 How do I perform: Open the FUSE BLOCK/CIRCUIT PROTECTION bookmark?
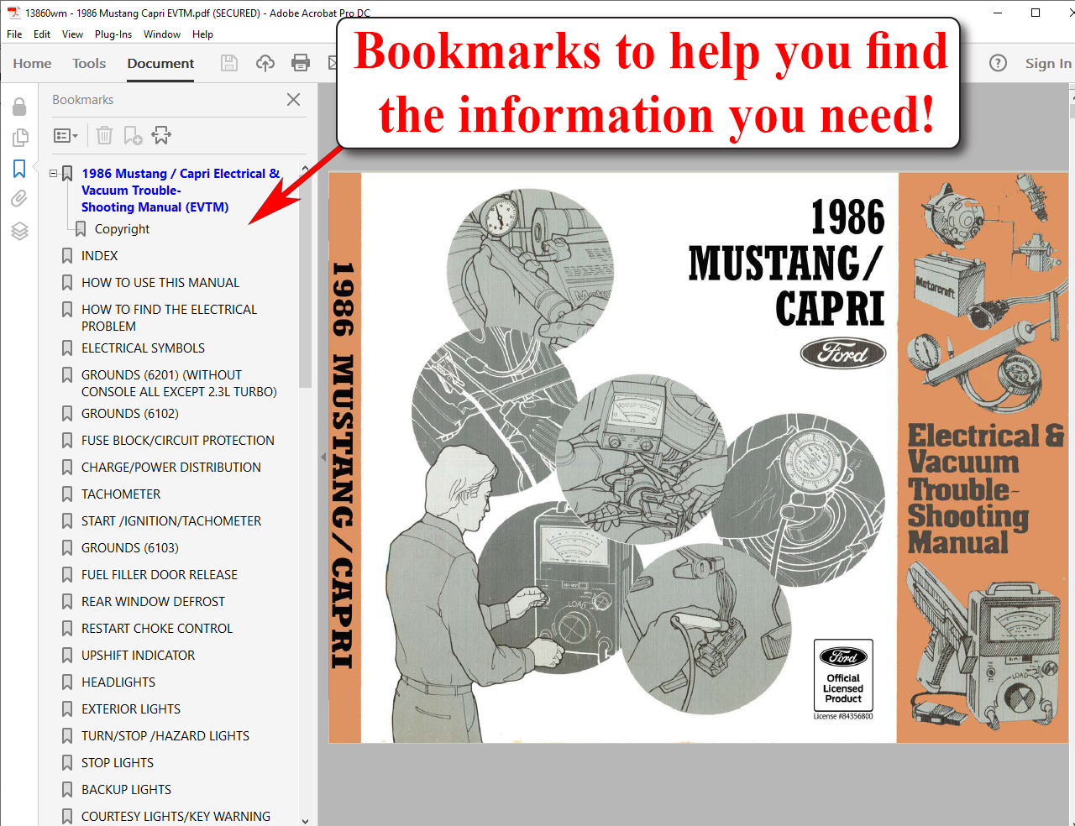pyautogui.click(x=178, y=441)
